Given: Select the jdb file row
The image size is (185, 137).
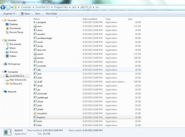Looking at the screenshot, I should tap(87, 70).
